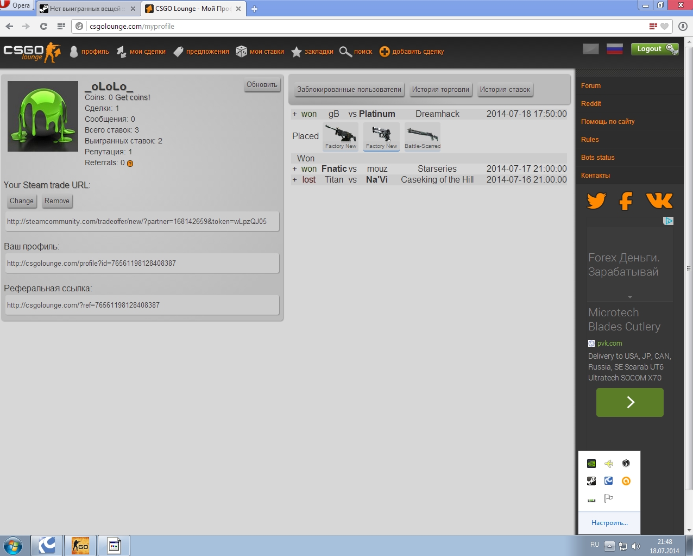Click the Battle-Scarred shotgun item
693x556 pixels.
pyautogui.click(x=422, y=136)
